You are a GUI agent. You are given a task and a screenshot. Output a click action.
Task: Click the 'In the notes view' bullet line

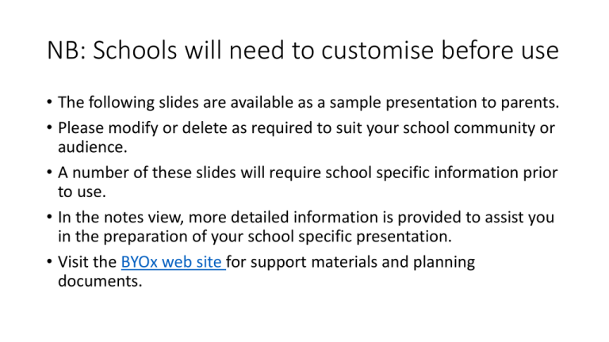point(306,217)
